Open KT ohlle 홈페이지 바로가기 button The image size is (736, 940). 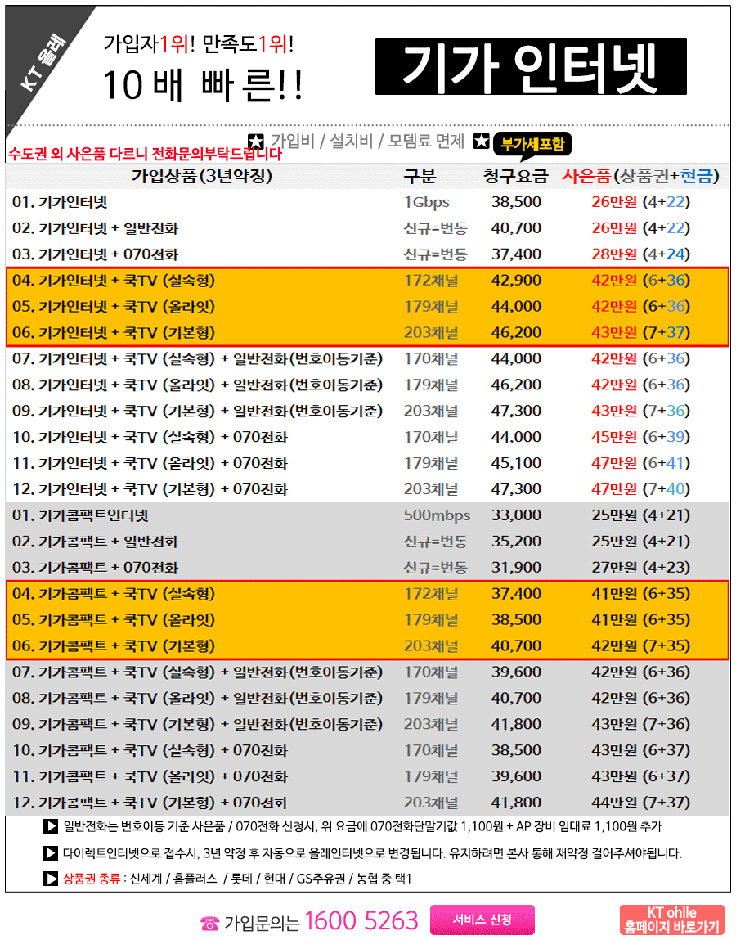point(671,920)
